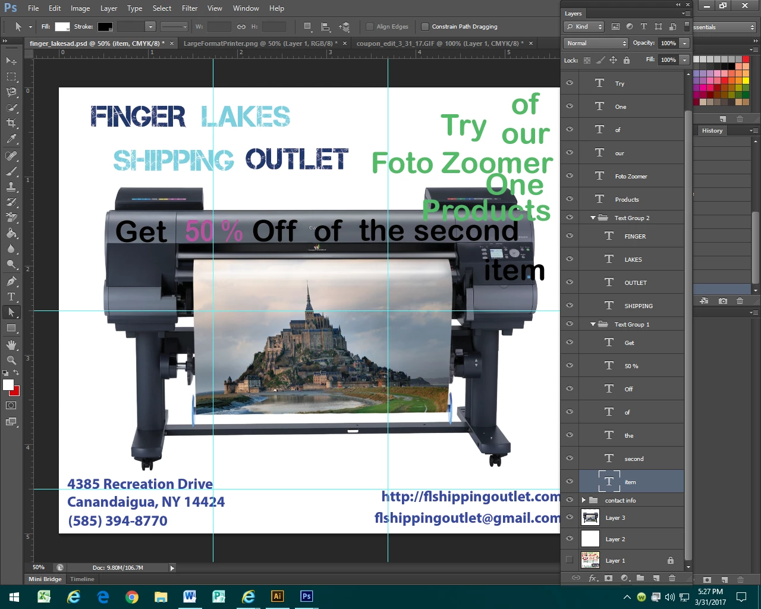Create a new group folder icon
This screenshot has width=761, height=609.
pyautogui.click(x=640, y=578)
